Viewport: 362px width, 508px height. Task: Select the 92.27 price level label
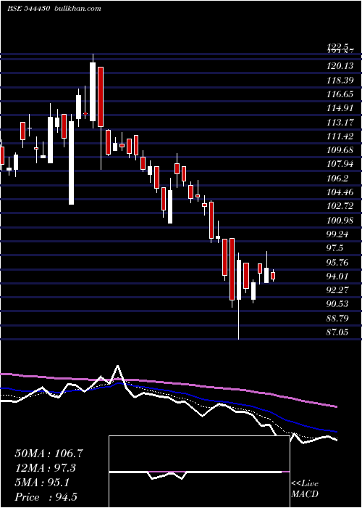(337, 290)
